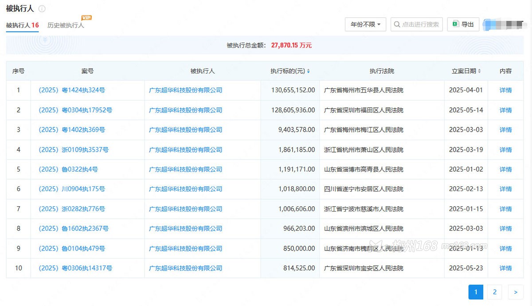The image size is (532, 306).
Task: Click the info icon beside 被执行人 heading
Action: pos(42,9)
